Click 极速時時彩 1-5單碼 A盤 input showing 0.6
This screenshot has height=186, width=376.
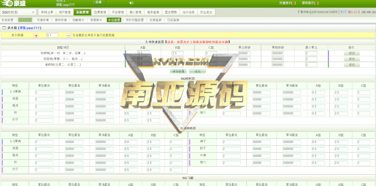(131, 142)
